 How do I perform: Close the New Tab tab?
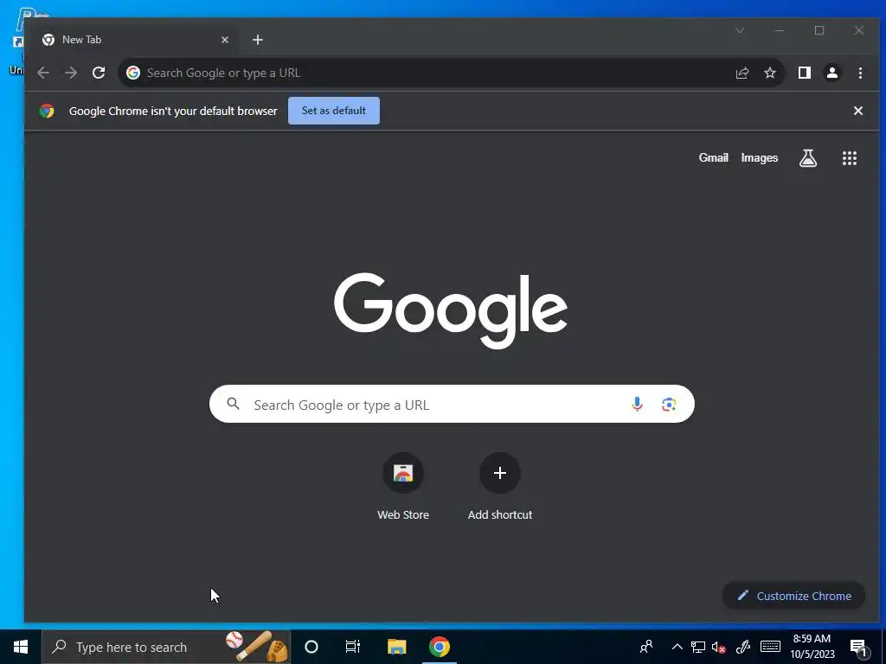click(x=225, y=40)
